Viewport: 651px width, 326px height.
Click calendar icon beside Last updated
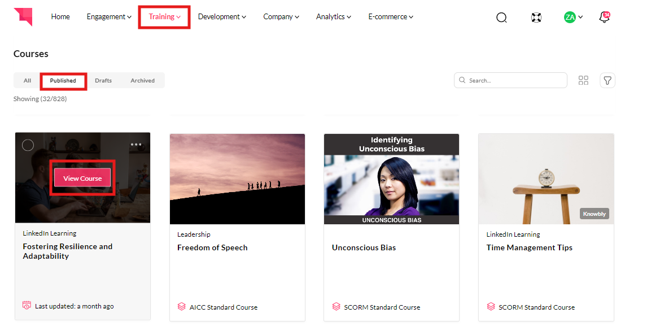(x=27, y=305)
